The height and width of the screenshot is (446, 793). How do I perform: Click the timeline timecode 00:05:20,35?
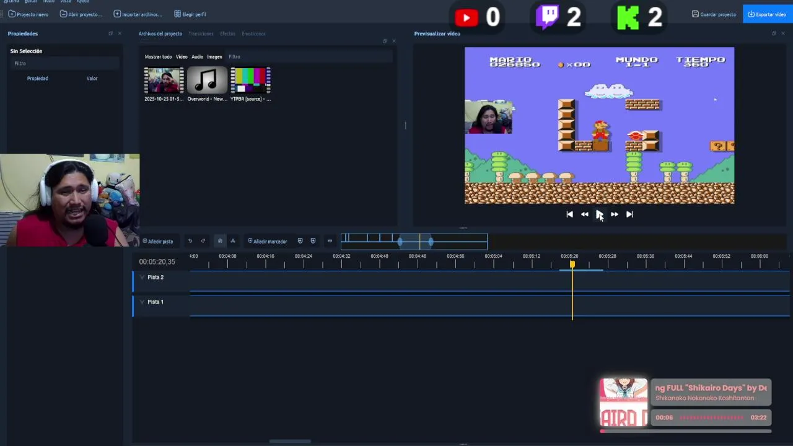pos(157,262)
